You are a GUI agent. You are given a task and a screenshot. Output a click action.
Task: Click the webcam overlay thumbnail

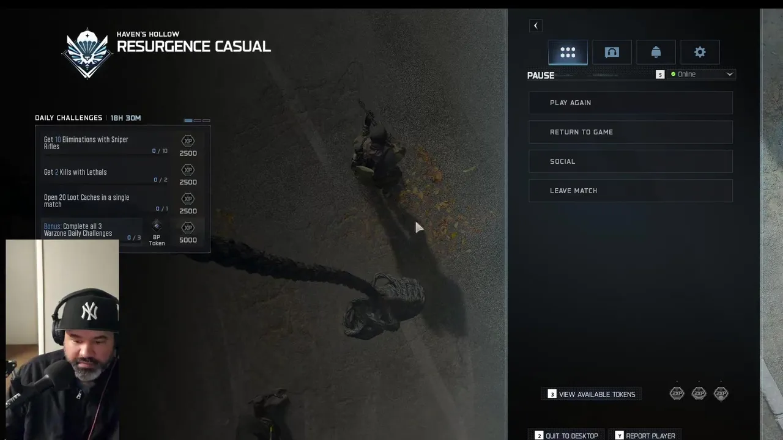point(62,340)
